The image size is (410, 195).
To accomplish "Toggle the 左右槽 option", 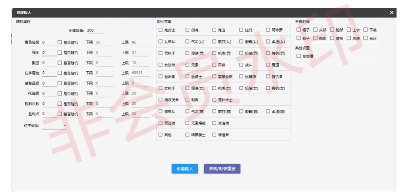I will (299, 56).
